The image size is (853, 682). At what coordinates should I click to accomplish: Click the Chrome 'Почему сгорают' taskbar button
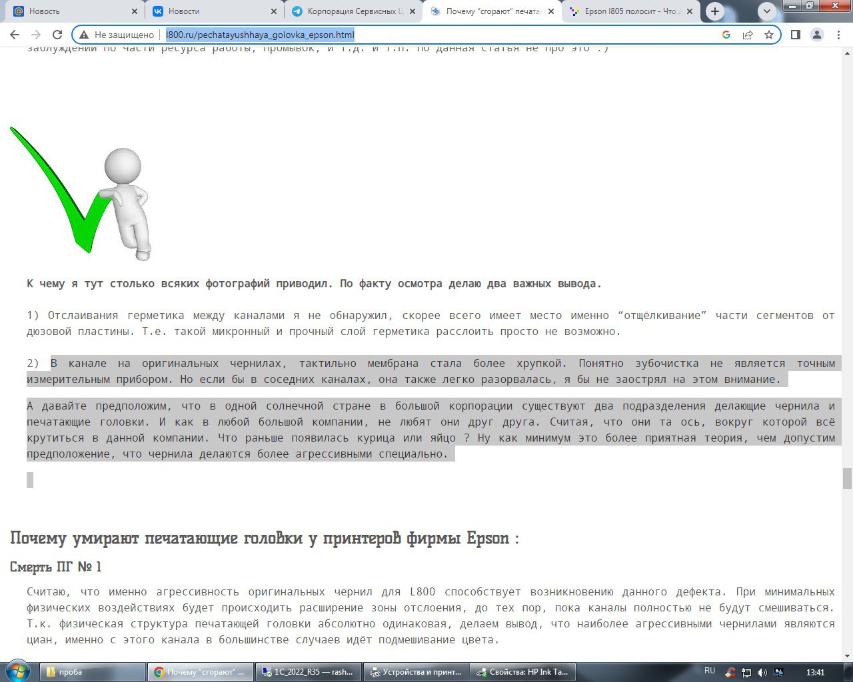point(201,672)
